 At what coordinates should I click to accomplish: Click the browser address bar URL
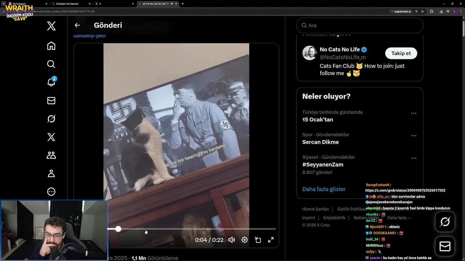tap(65, 11)
